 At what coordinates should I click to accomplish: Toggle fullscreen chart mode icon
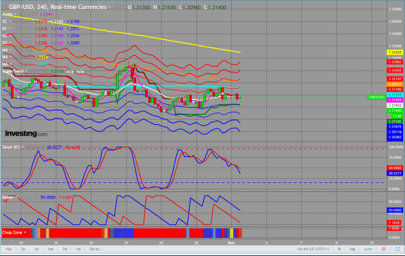[x=398, y=249]
